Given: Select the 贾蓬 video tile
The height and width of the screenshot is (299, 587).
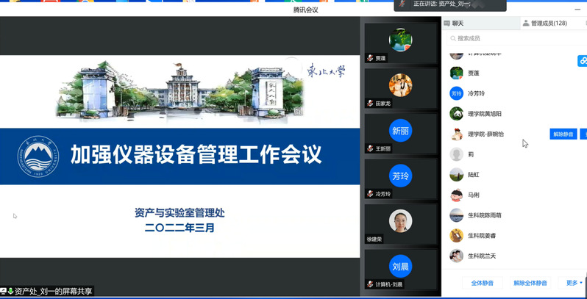Looking at the screenshot, I should [401, 43].
